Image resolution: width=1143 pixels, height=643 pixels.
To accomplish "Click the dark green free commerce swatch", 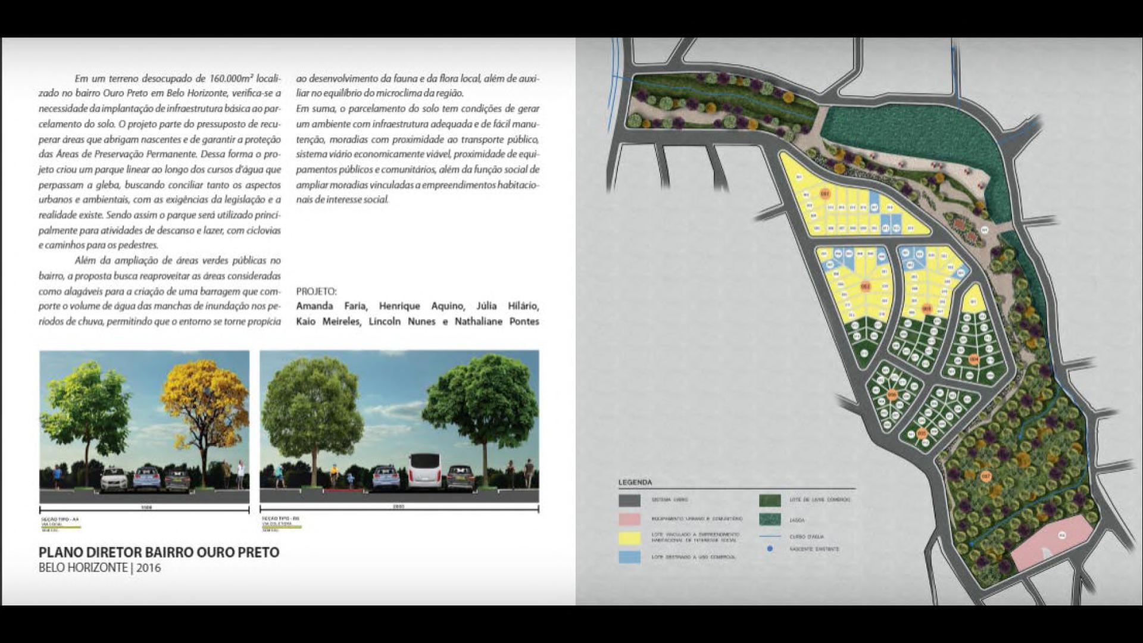I will 770,500.
